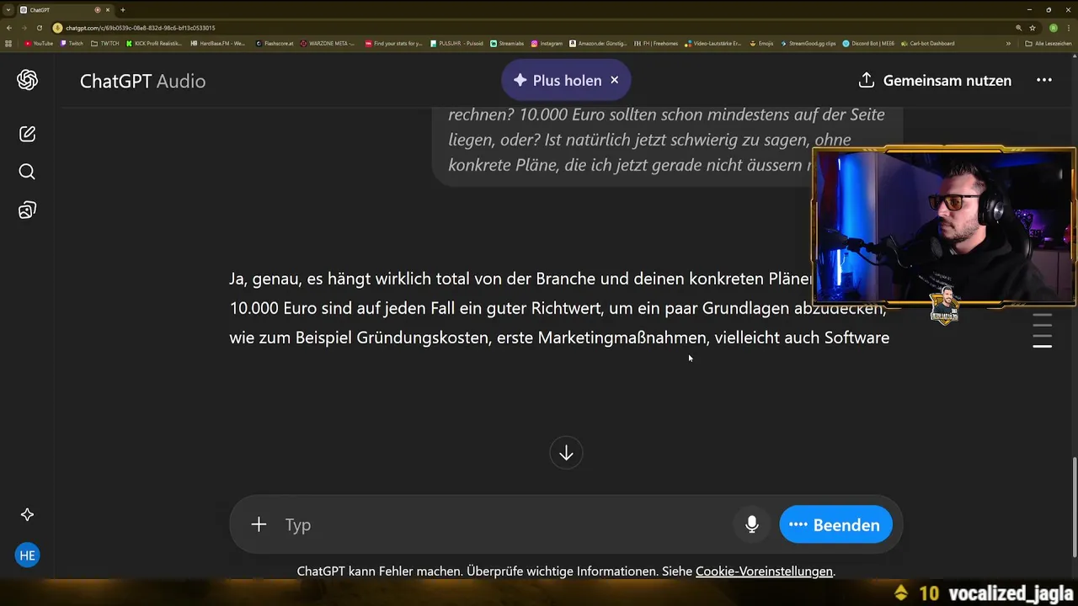Open a new browser tab with plus
Viewport: 1078px width, 606px height.
point(122,10)
